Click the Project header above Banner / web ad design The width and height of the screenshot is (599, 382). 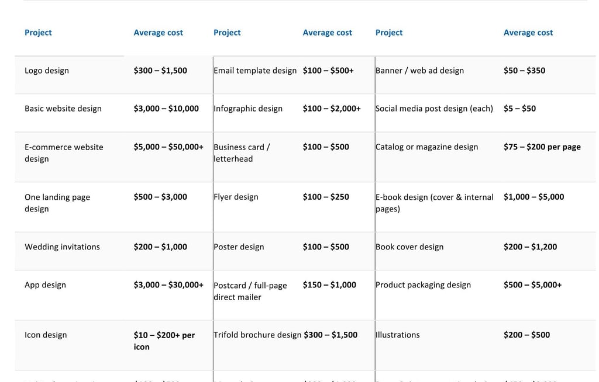click(x=389, y=33)
